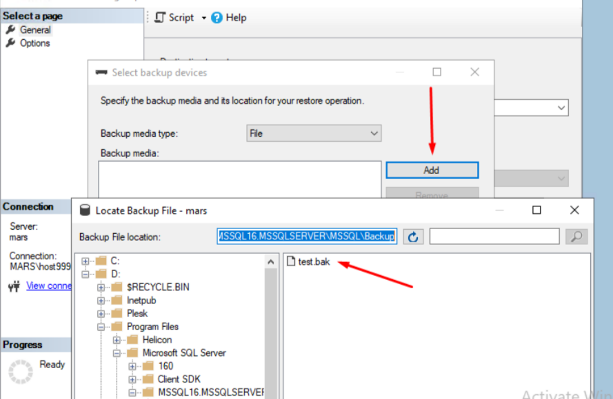Expand the $RECYCLE.BIN folder node
The image size is (613, 399).
(101, 288)
